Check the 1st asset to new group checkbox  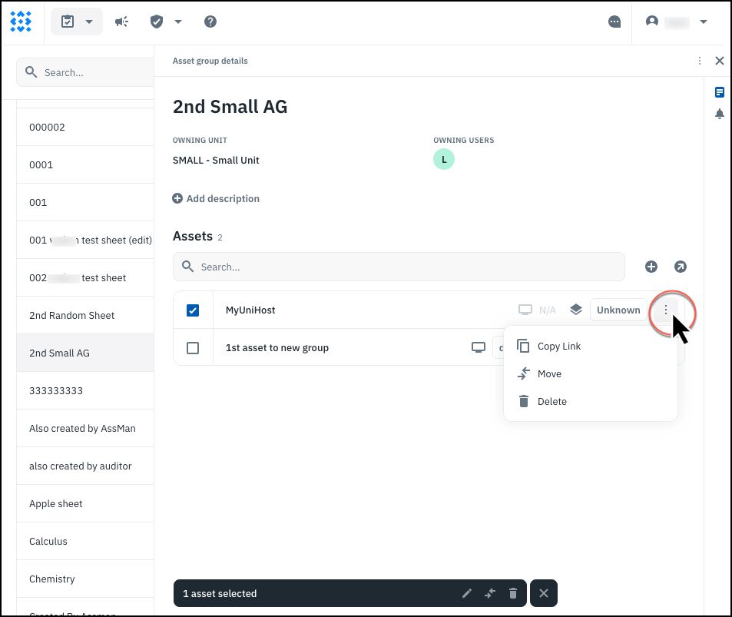pyautogui.click(x=193, y=348)
